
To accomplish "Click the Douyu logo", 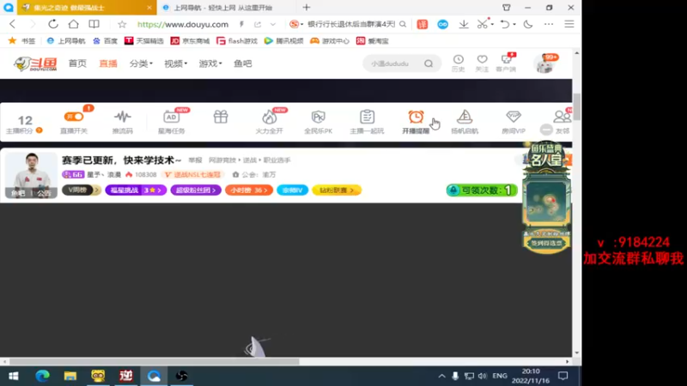I will [x=35, y=63].
